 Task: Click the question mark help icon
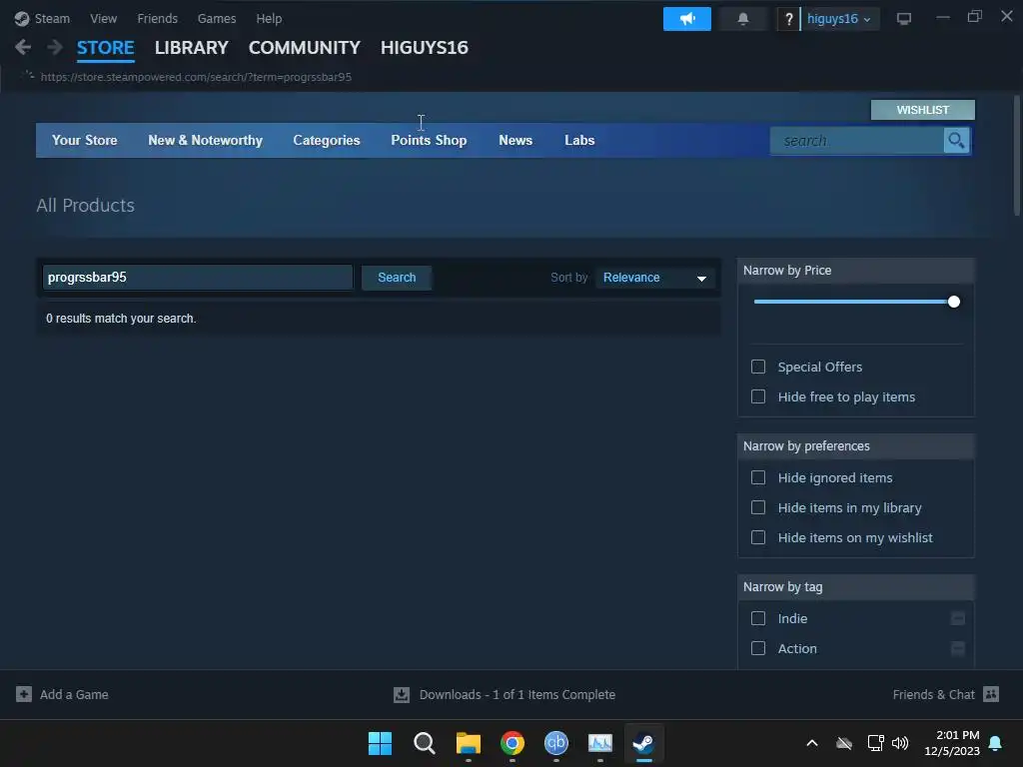tap(788, 19)
